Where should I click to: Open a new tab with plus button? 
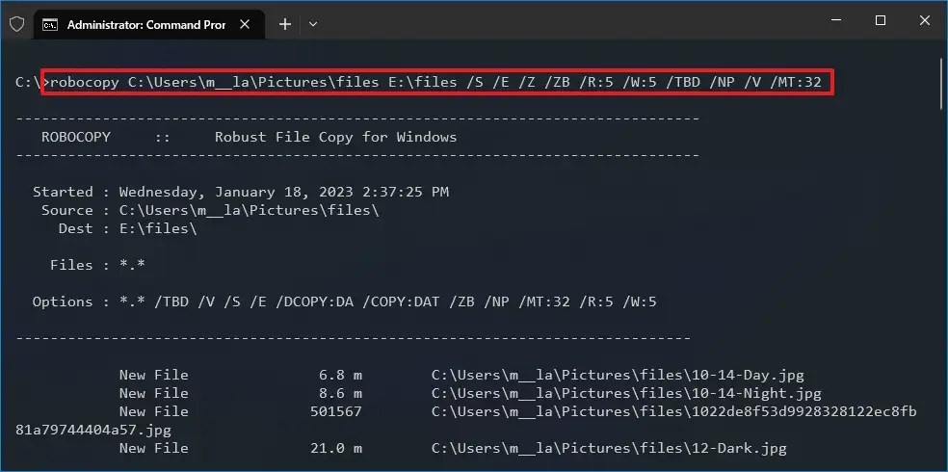[285, 24]
